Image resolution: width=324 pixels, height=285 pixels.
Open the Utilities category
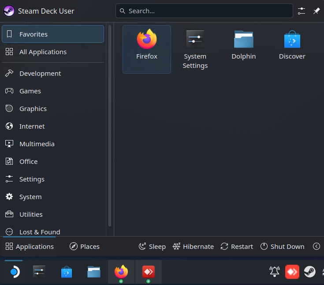point(53,215)
